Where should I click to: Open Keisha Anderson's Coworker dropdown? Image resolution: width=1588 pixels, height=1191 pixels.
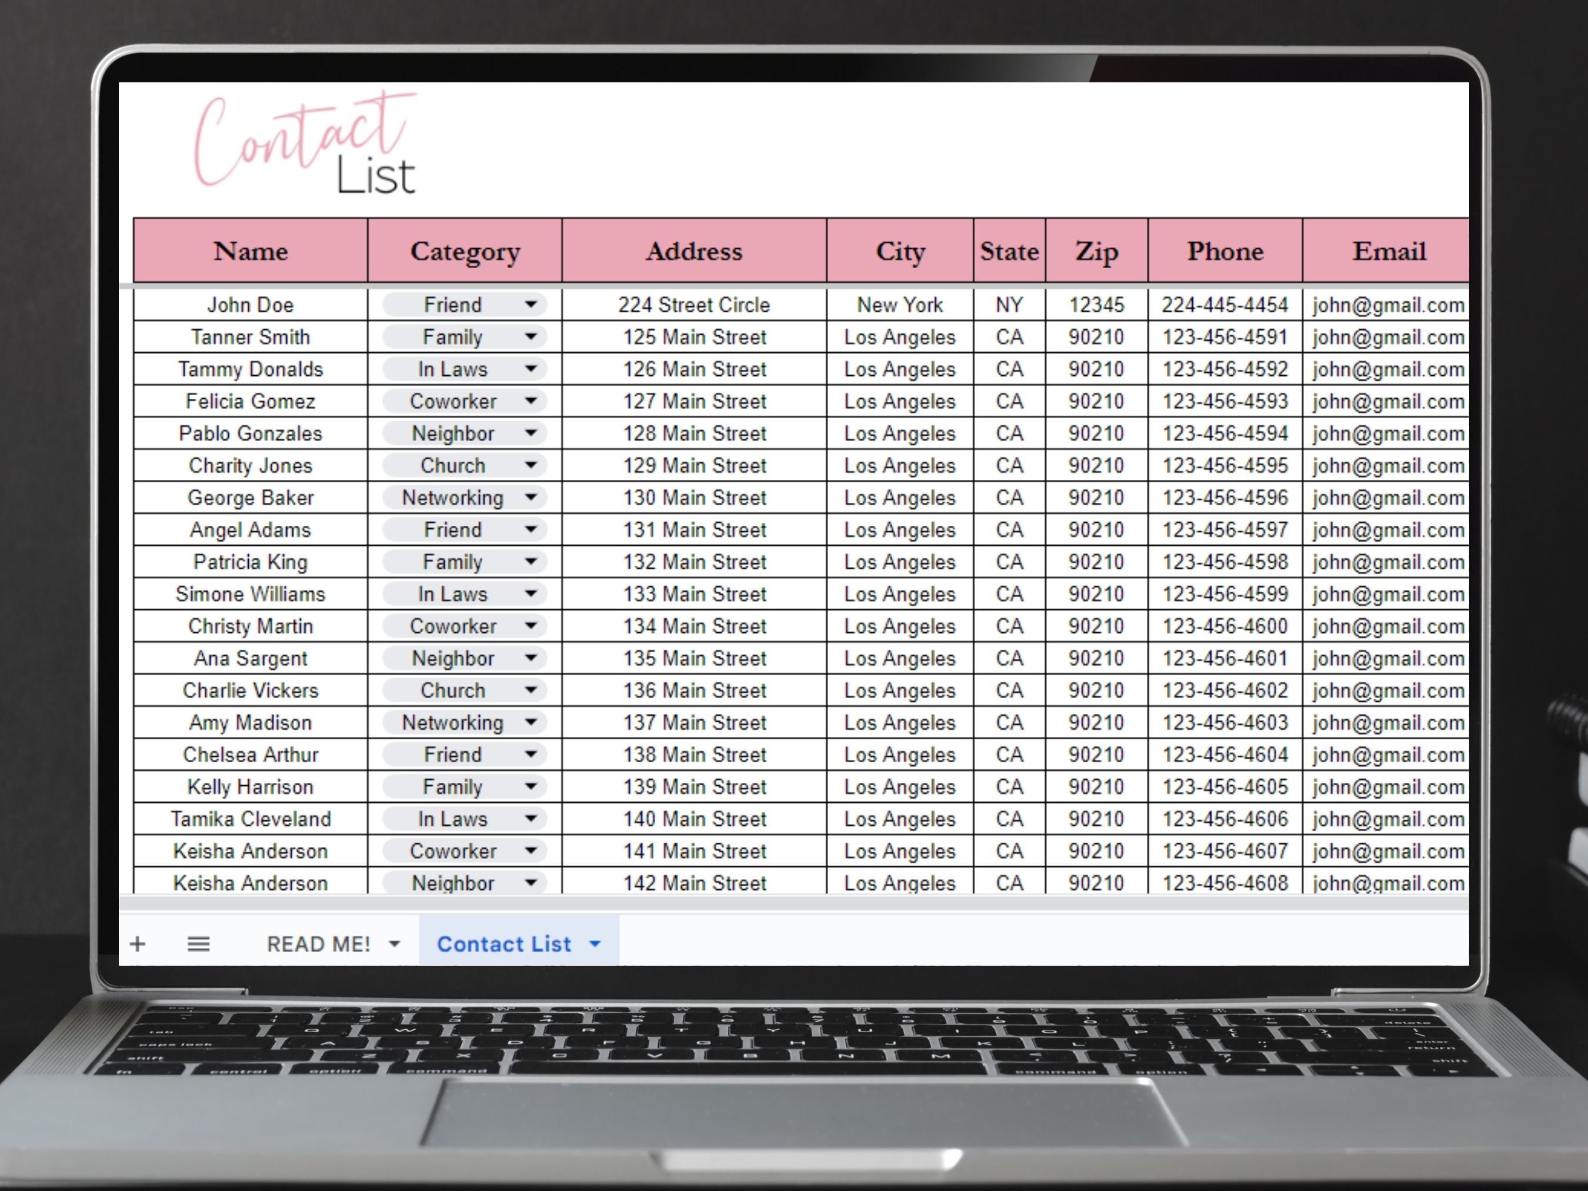coord(532,850)
